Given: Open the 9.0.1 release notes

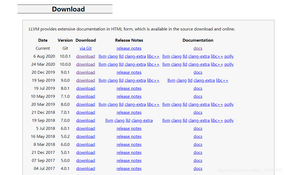Looking at the screenshot, I should coord(129,72).
